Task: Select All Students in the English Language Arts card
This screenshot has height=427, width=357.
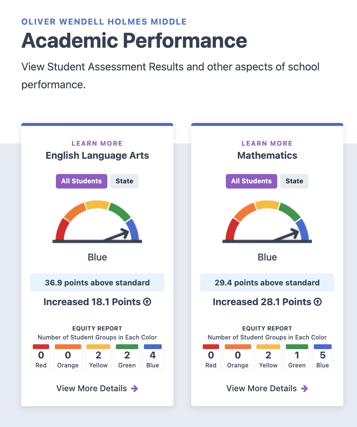Action: [82, 181]
